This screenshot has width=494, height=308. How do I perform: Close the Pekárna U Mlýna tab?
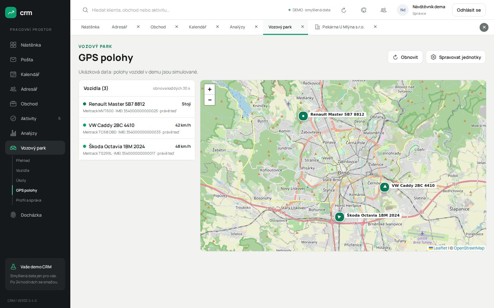click(x=375, y=27)
